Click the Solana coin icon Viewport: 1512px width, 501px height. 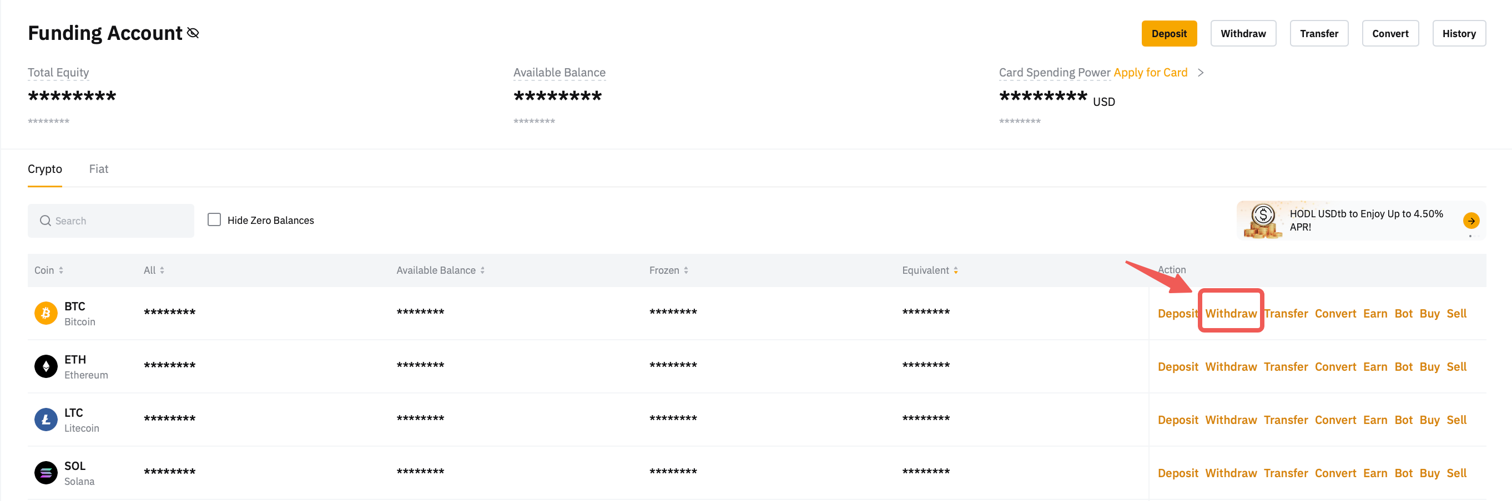[x=46, y=473]
